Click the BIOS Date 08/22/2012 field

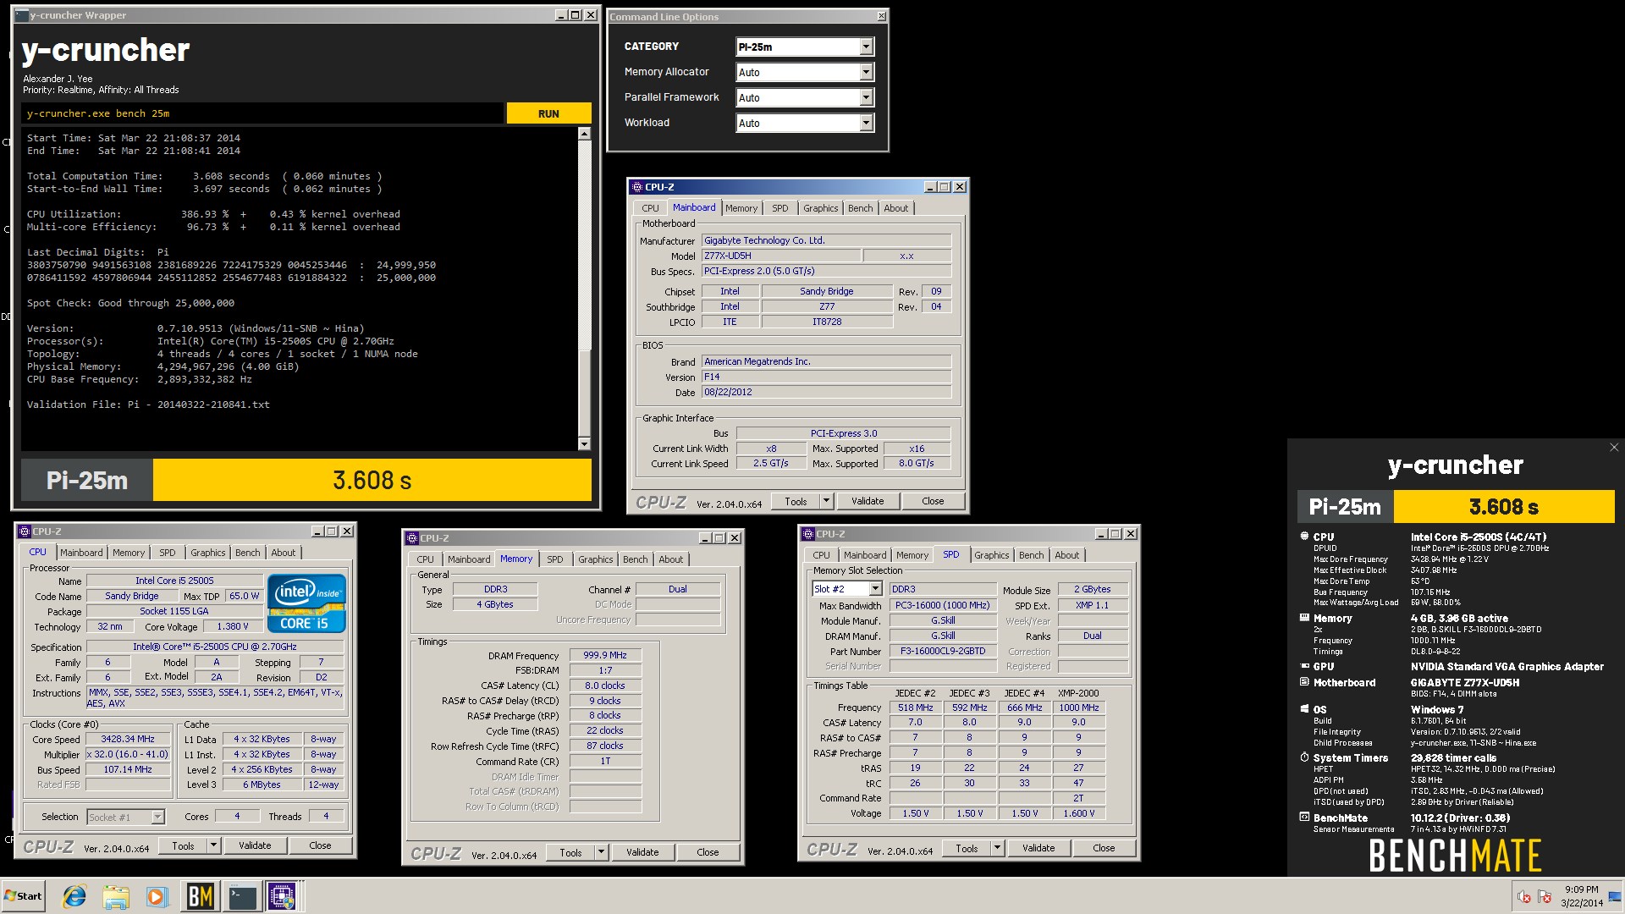pos(826,393)
